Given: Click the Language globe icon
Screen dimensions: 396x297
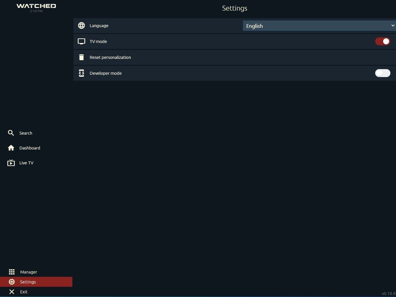Looking at the screenshot, I should (81, 25).
